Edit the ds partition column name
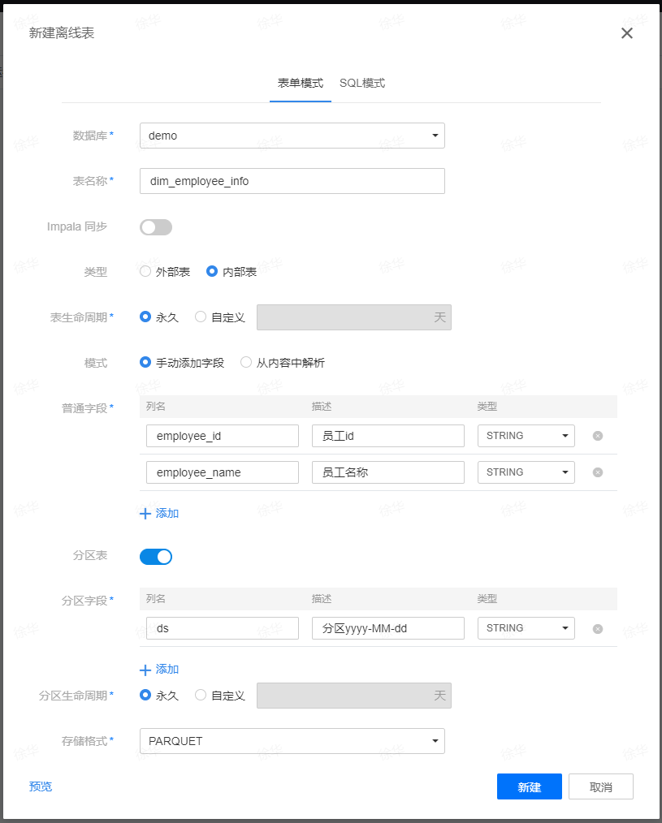The height and width of the screenshot is (823, 662). pos(223,628)
